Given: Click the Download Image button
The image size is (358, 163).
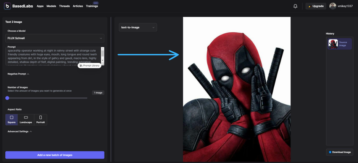Looking at the screenshot, I should coord(340,152).
